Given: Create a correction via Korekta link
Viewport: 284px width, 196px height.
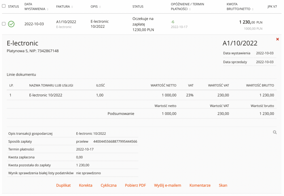Looking at the screenshot, I should 85,185.
